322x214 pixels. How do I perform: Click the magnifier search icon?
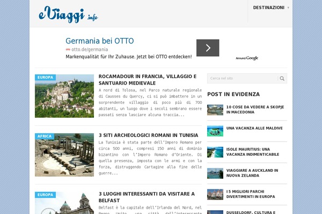pos(282,79)
